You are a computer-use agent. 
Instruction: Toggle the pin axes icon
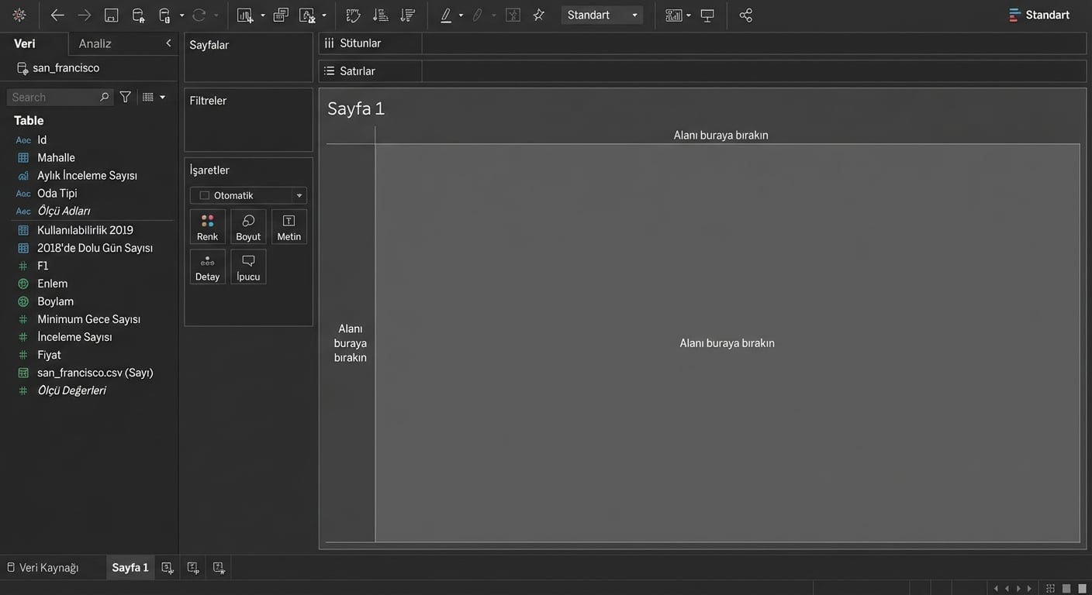pos(538,15)
